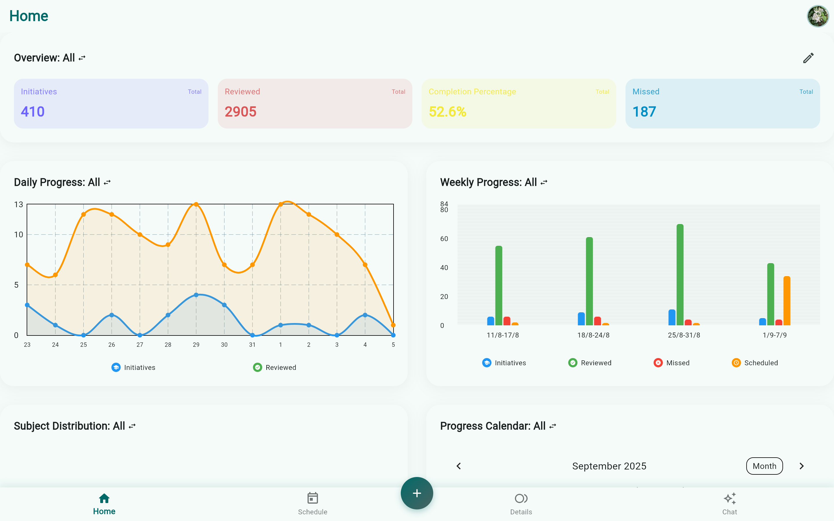Click blue Initiatives bar for 25/8-31/8

click(x=672, y=317)
